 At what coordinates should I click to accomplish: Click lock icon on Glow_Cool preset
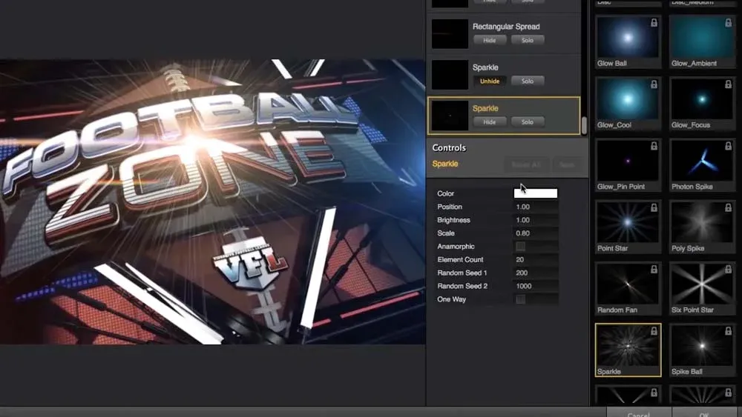click(x=654, y=84)
